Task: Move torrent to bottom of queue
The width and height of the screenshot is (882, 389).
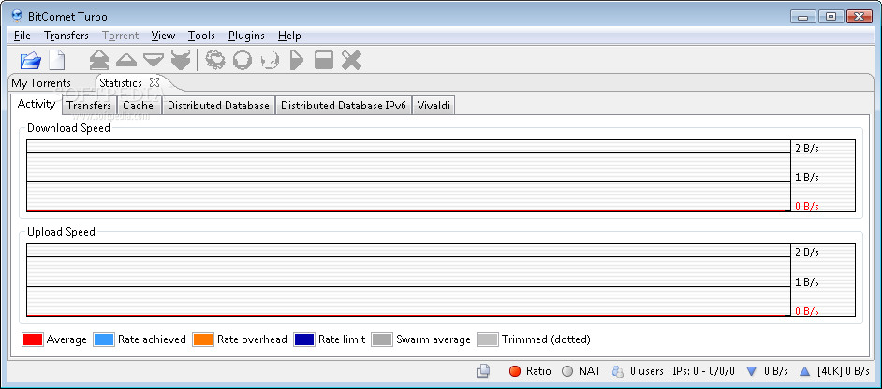Action: coord(181,60)
